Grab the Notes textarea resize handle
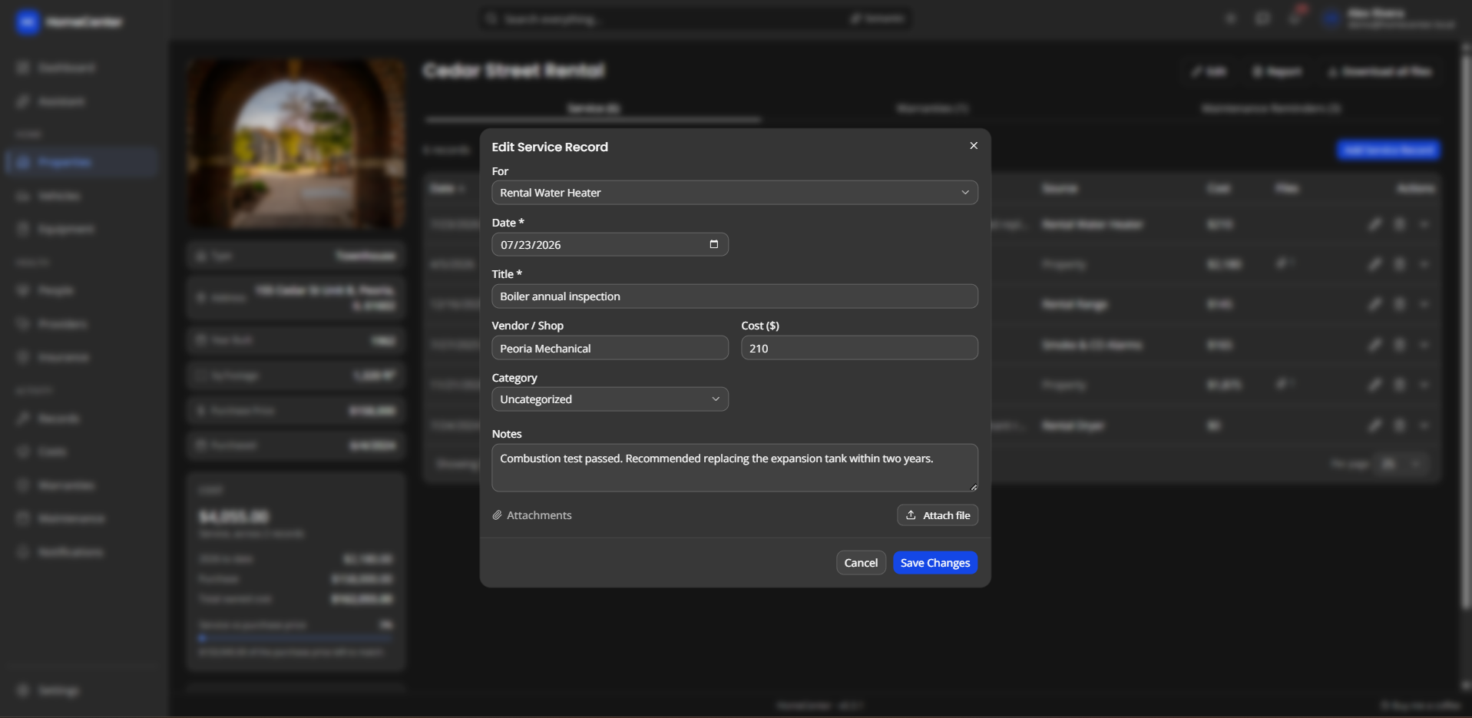This screenshot has width=1472, height=718. coord(973,487)
